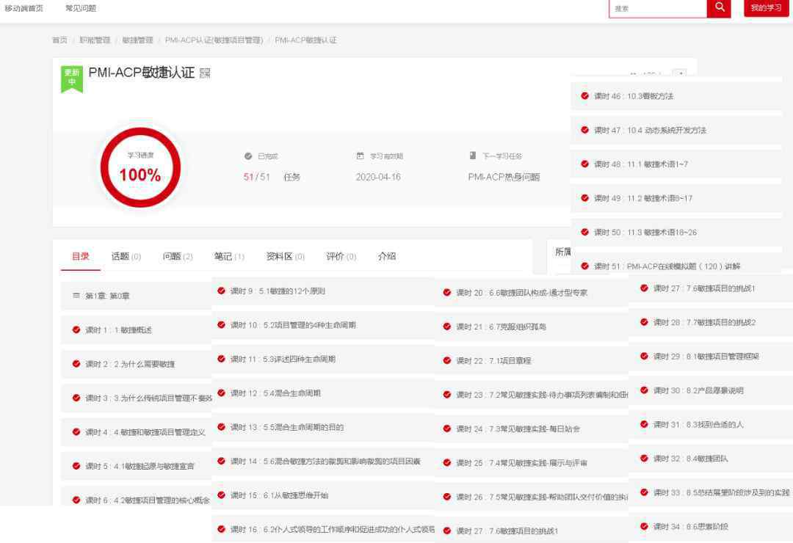
Task: Open lesson 课时 29 : 8.1敏捷项目管理框架
Action: (x=711, y=357)
